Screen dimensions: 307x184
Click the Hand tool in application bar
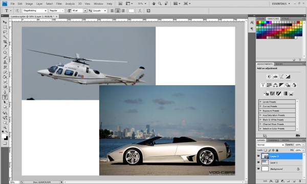153,4
